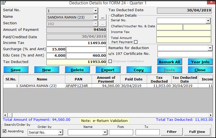Open the Remarks for deduction dropdown
The height and width of the screenshot is (138, 216).
tap(210, 48)
